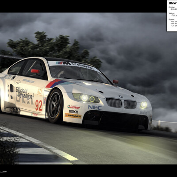Click the red side mirror on door
This screenshot has width=177, height=177.
click(35, 71)
